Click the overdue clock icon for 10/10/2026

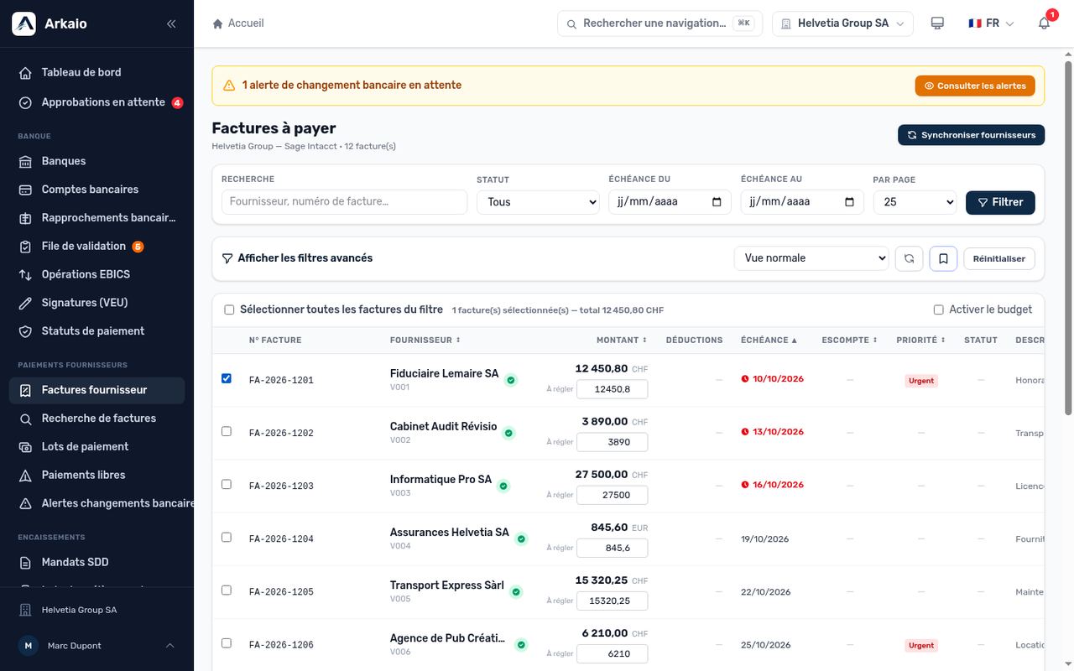(745, 379)
